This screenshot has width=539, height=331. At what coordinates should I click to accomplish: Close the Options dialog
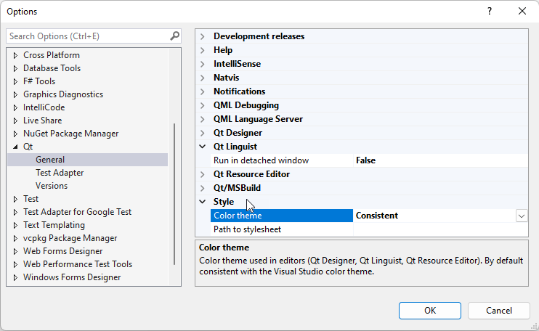pos(522,12)
